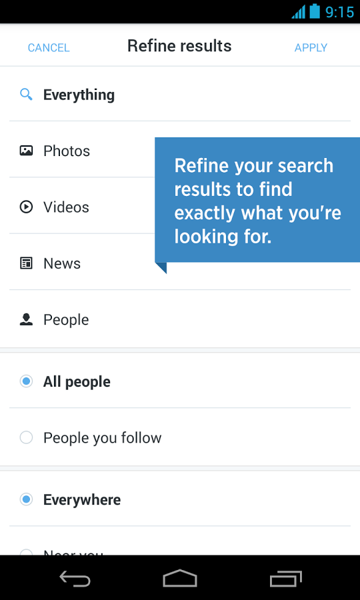Tap the News newspaper icon
Image resolution: width=360 pixels, height=600 pixels.
pos(26,263)
